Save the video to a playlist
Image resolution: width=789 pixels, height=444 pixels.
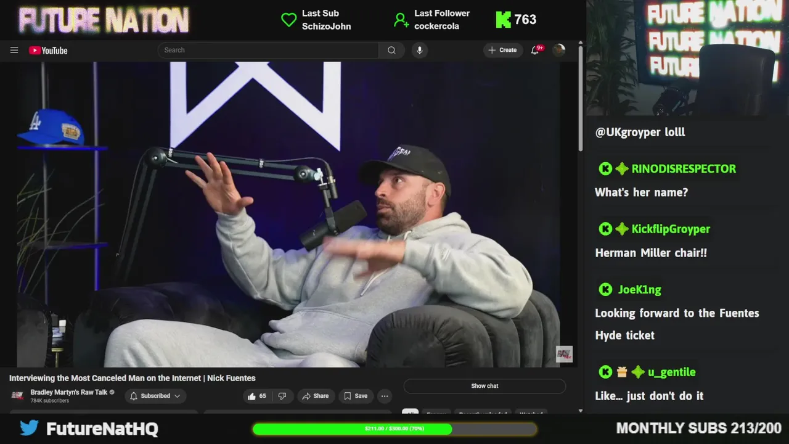click(x=356, y=396)
